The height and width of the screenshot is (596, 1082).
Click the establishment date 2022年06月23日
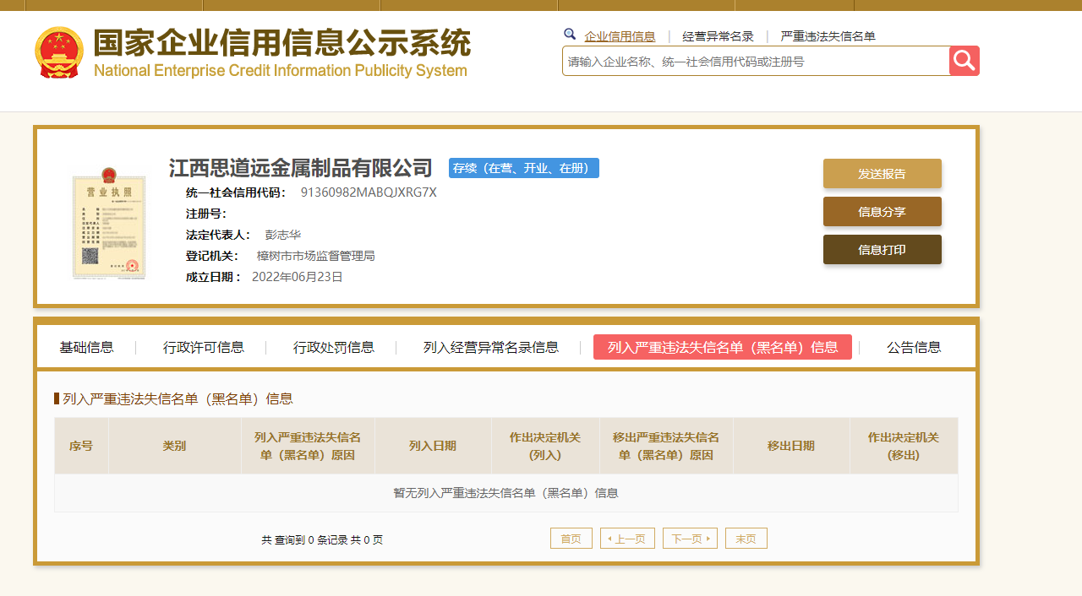[x=298, y=277]
